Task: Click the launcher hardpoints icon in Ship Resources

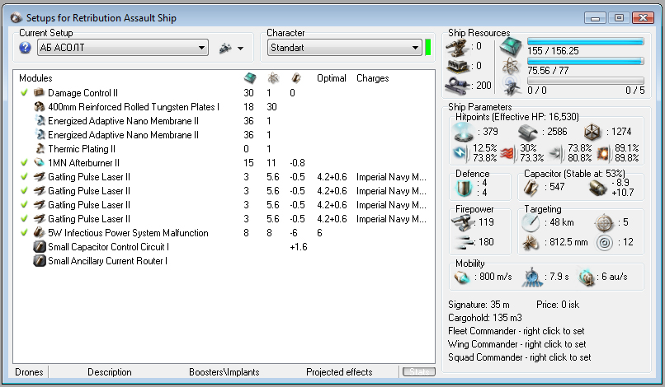Action: 458,66
